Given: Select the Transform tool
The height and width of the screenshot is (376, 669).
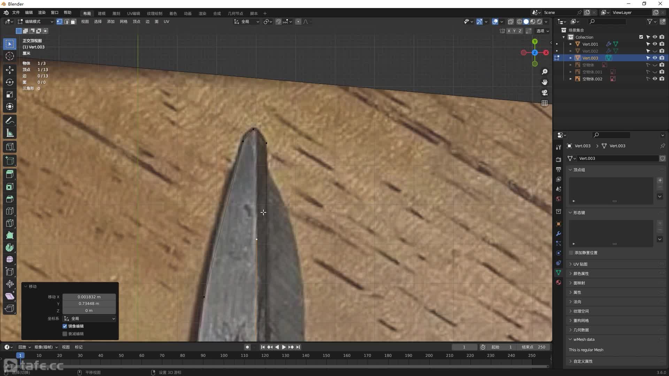Looking at the screenshot, I should click(10, 107).
